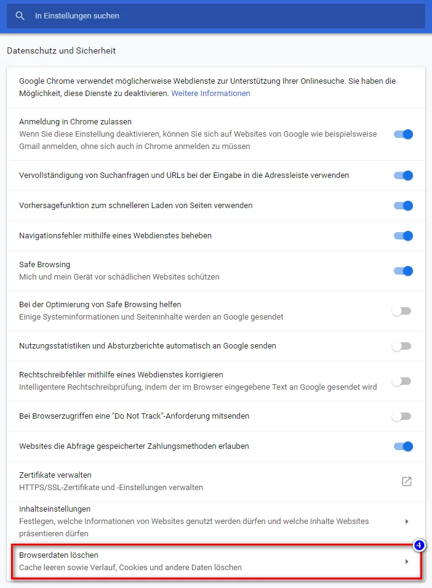Screen dimensions: 432x588
Task: Toggle off search query autocompletion
Action: (x=403, y=175)
